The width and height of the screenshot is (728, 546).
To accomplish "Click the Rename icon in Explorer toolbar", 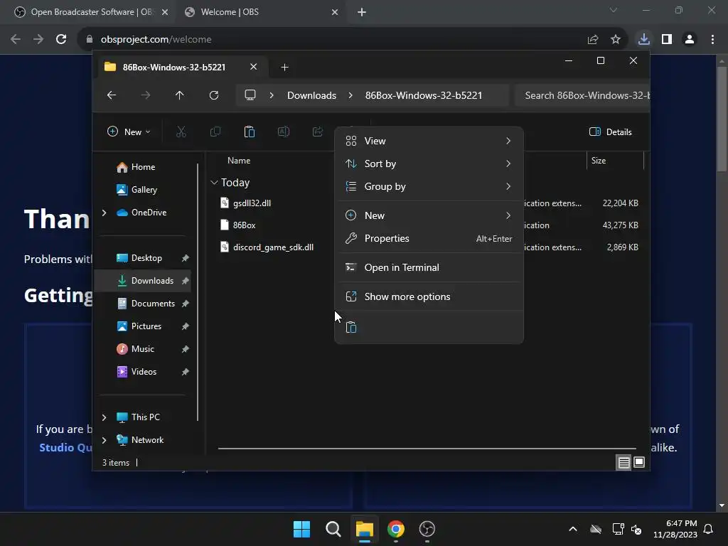I will point(283,132).
